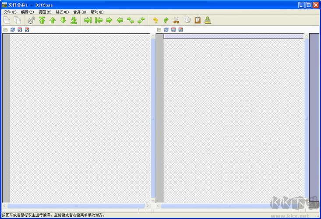Image resolution: width=321 pixels, height=219 pixels.
Task: Click the realign all gear icon
Action: (x=32, y=20)
